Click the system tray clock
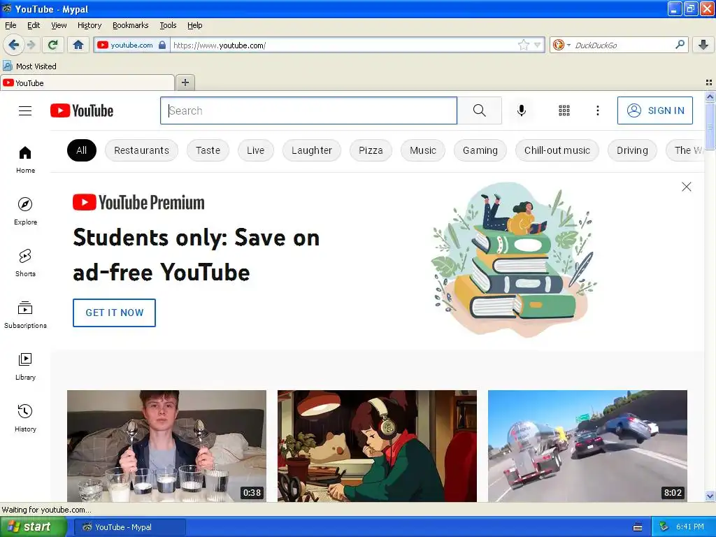716x537 pixels. [690, 527]
